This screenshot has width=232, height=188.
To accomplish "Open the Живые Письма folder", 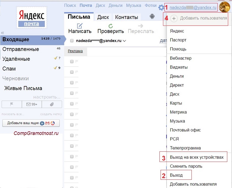I will (x=23, y=88).
